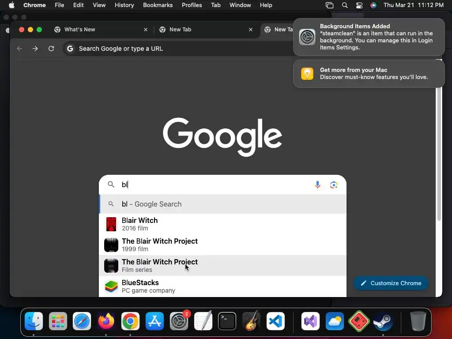The height and width of the screenshot is (339, 452).
Task: Close the second New Tab
Action: click(x=251, y=30)
